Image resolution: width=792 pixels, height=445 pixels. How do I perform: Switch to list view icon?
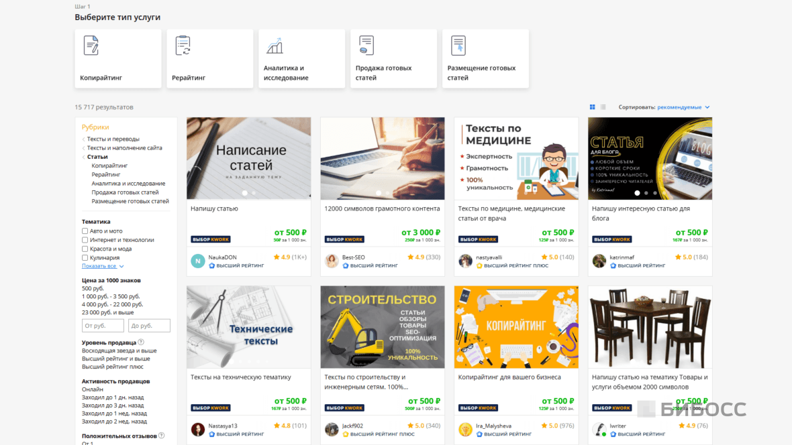(x=603, y=107)
